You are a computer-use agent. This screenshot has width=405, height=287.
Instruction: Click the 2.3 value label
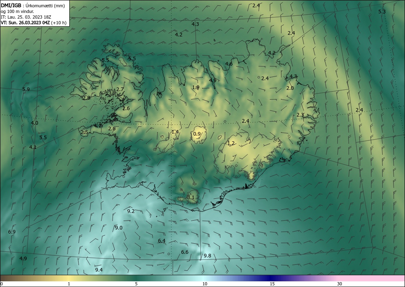pyautogui.click(x=300, y=115)
